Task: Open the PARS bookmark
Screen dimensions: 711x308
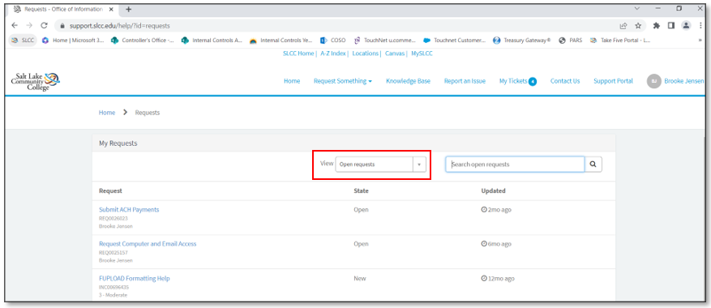Action: 571,40
